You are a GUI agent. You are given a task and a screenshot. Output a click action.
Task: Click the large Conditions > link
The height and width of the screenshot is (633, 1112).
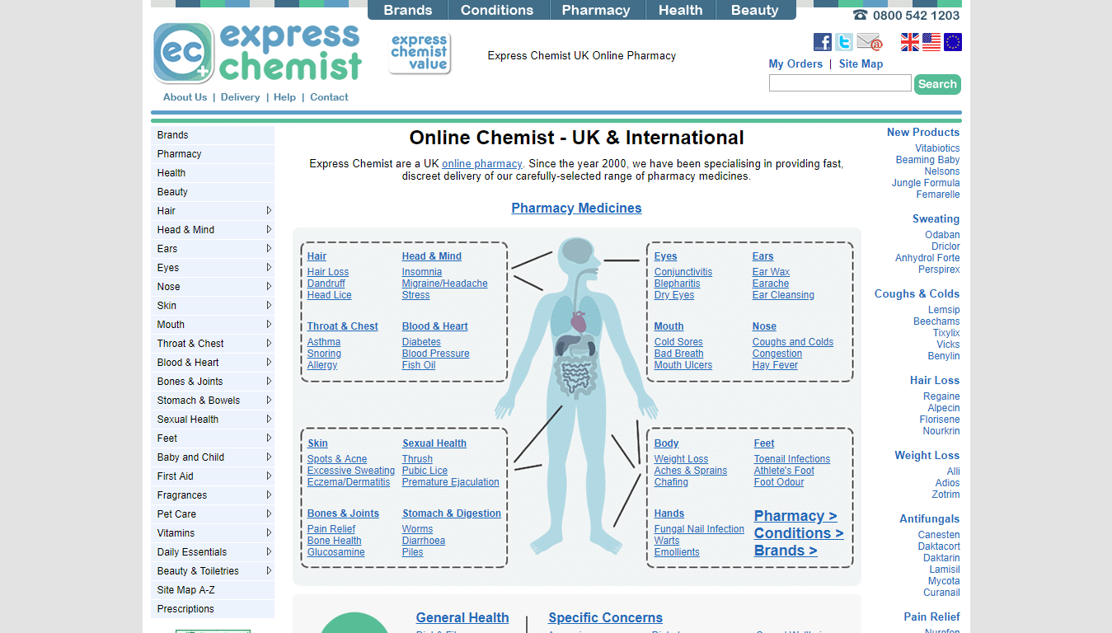[x=799, y=533]
